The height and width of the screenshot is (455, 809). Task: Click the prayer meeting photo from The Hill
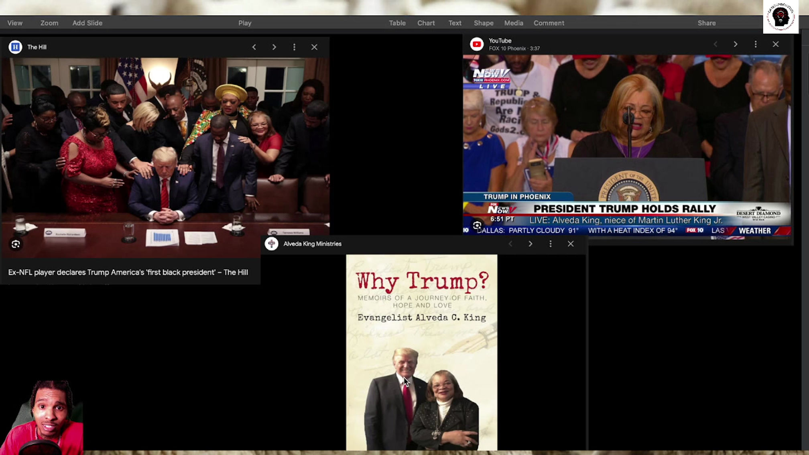pos(165,158)
